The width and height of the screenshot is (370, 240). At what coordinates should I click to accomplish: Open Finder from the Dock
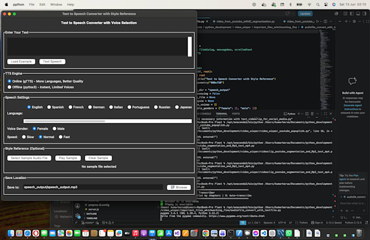(x=11, y=233)
